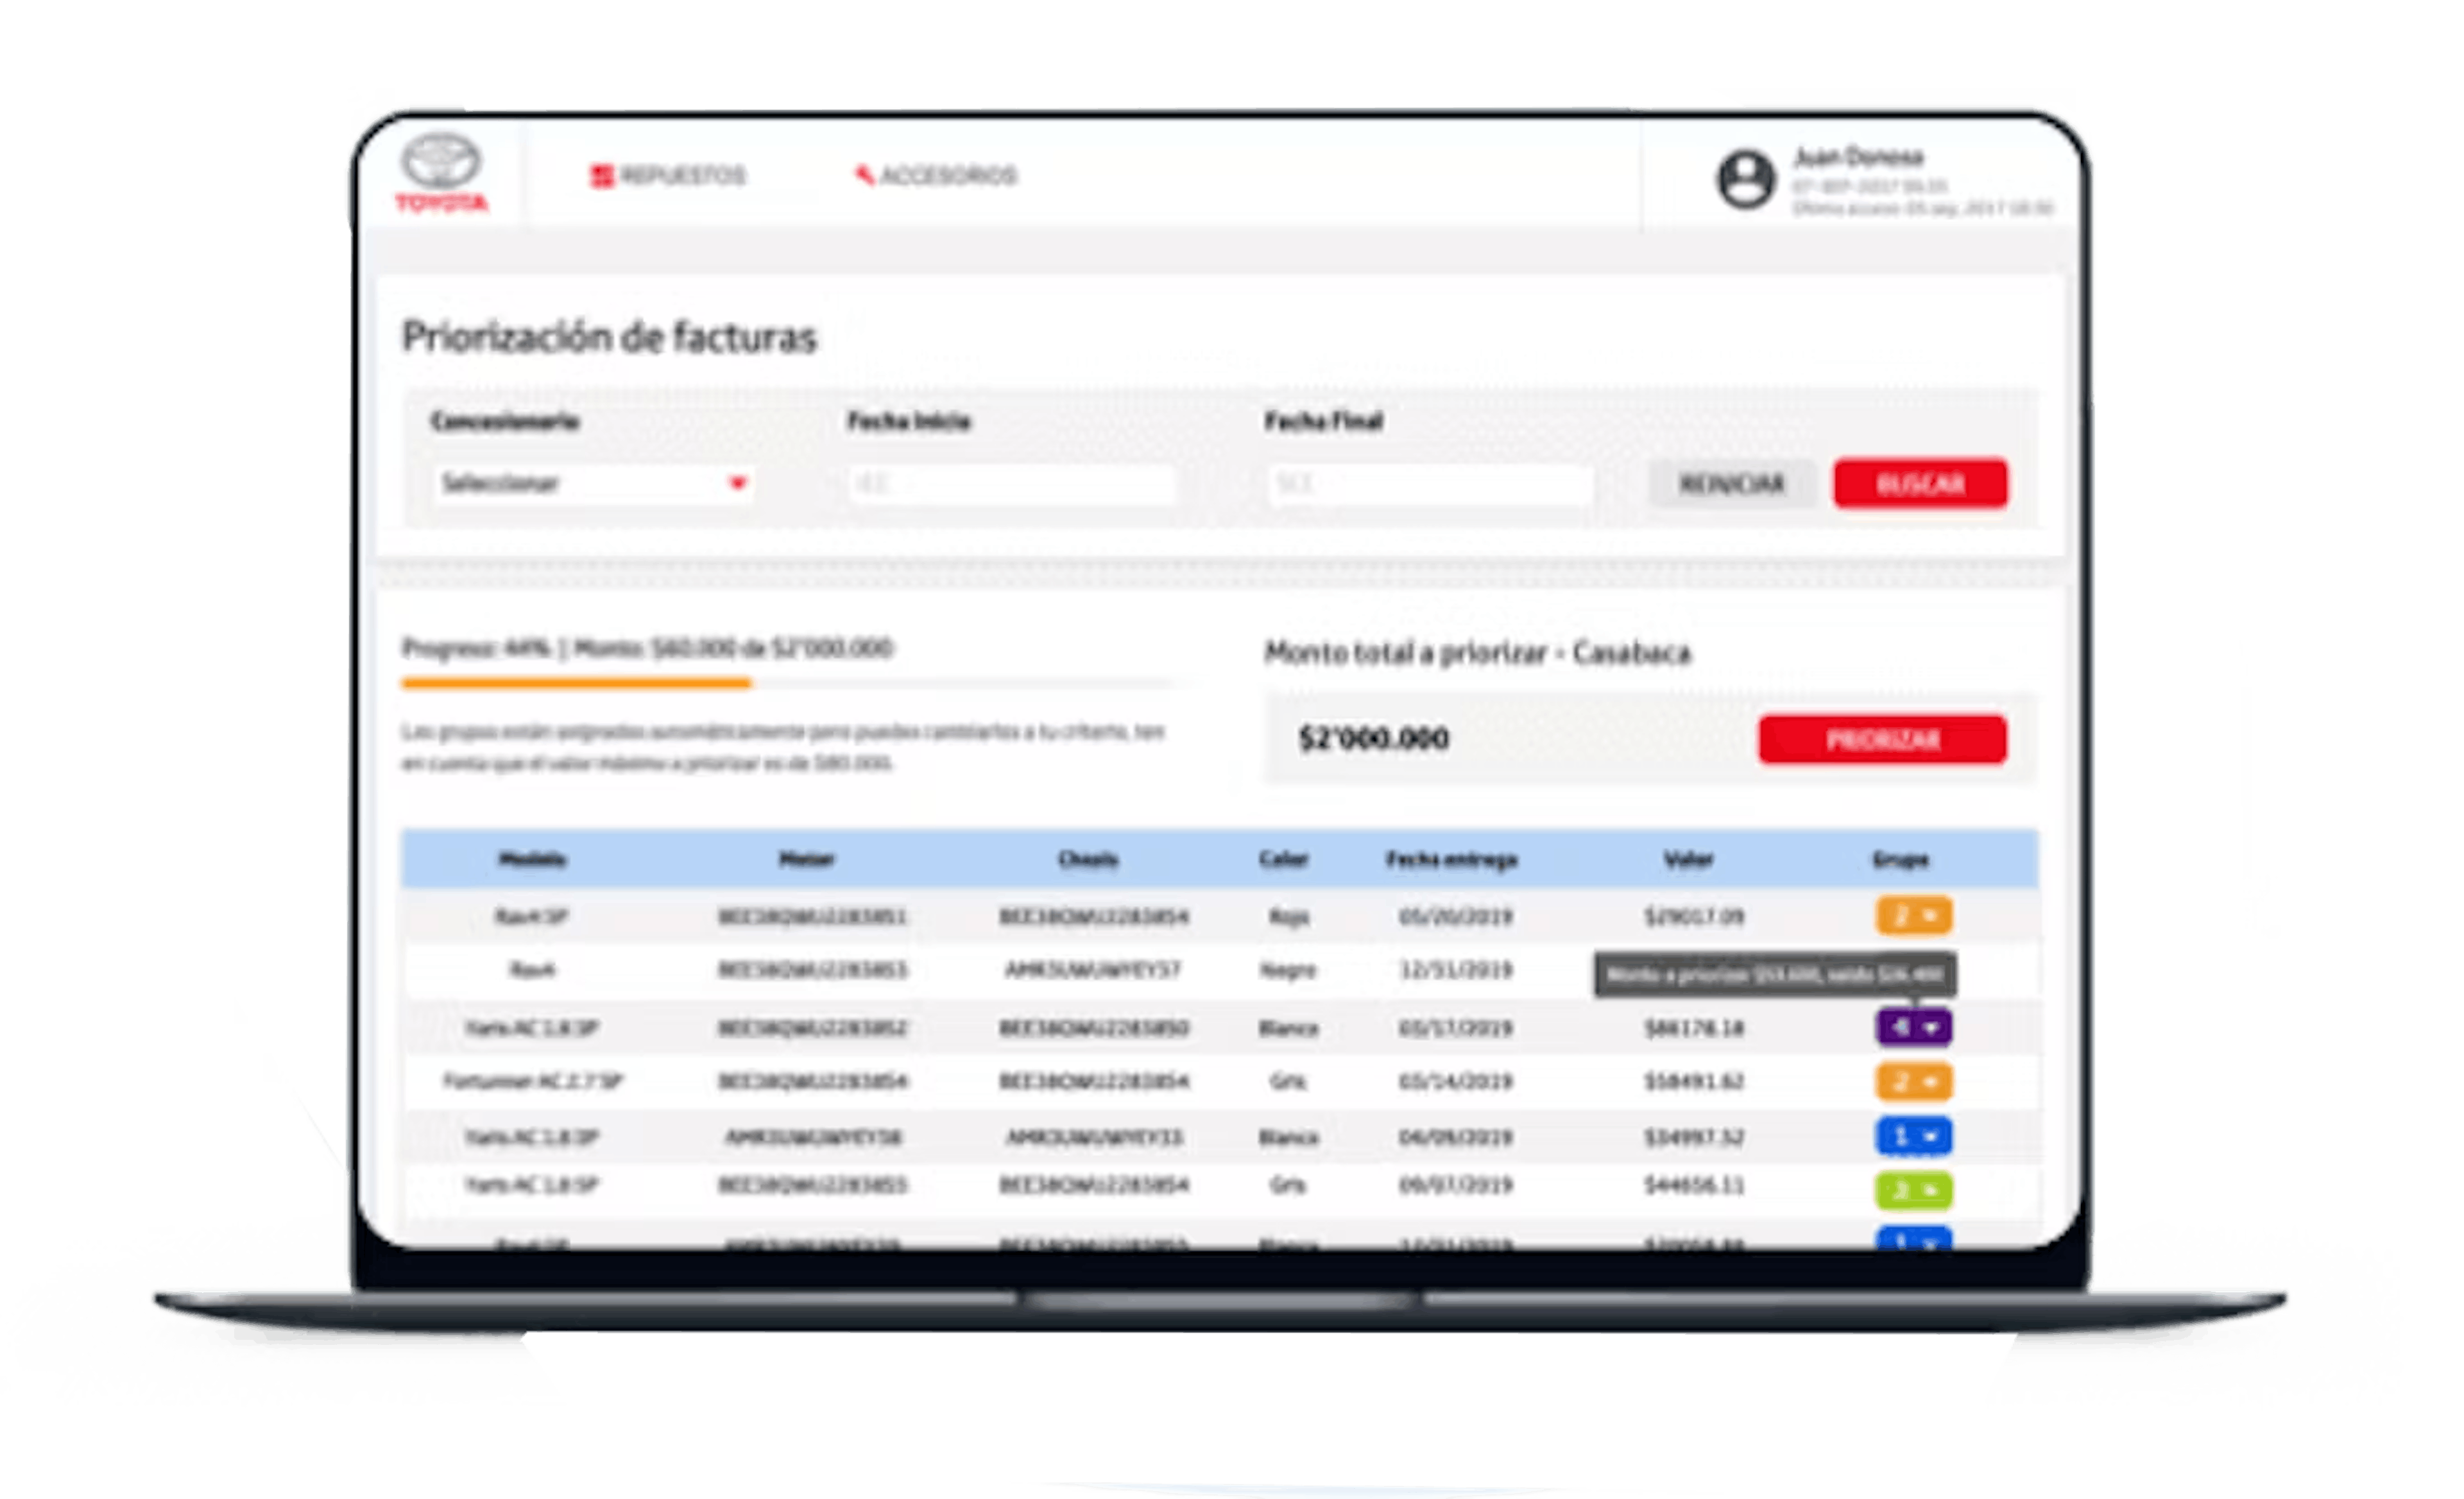Open the Accesorios menu

(936, 175)
